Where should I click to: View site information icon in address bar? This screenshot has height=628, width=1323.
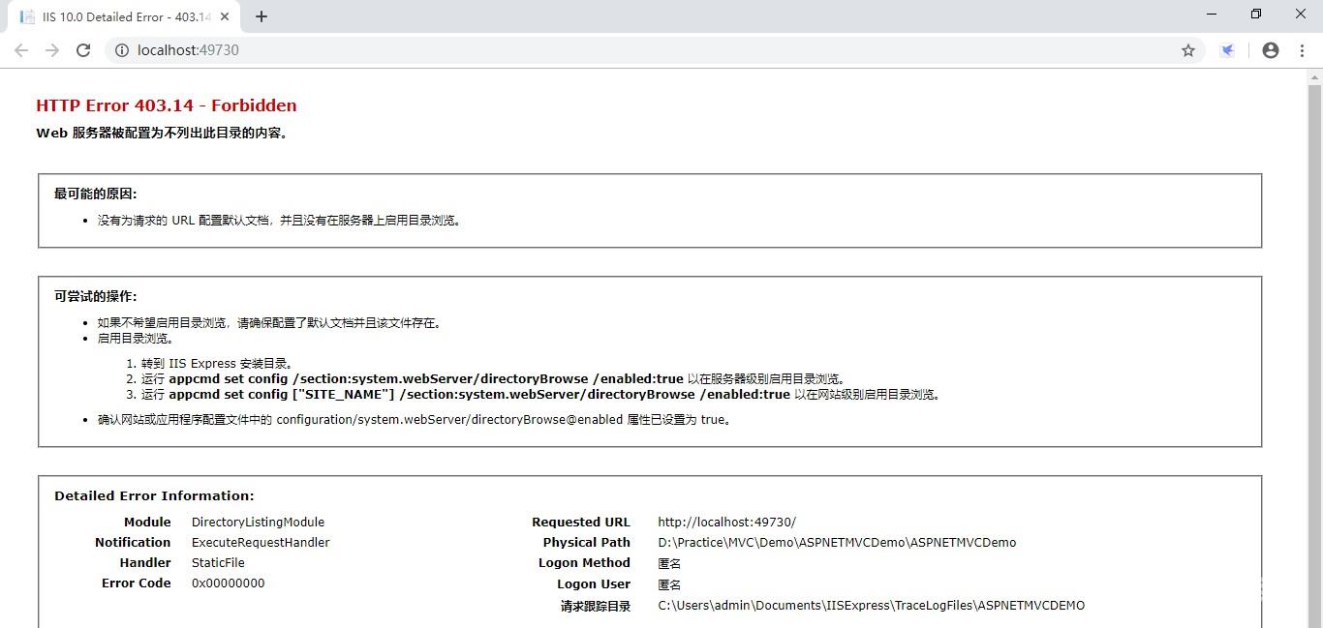[122, 50]
